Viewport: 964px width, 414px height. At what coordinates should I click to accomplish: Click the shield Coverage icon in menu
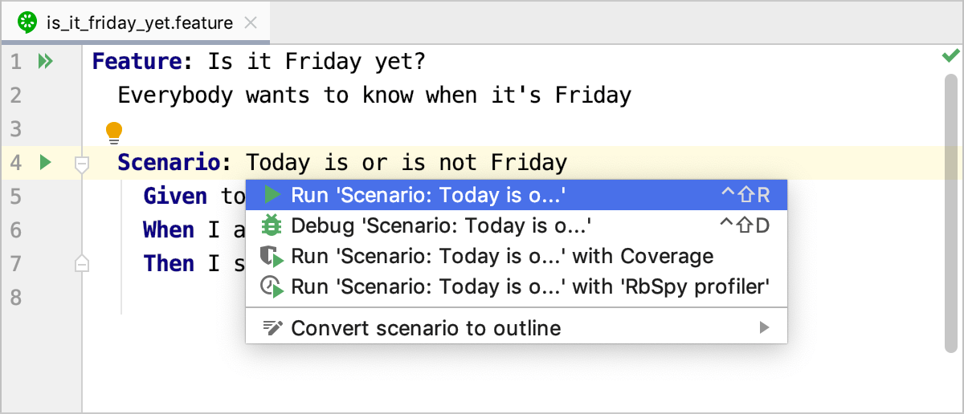[x=272, y=257]
